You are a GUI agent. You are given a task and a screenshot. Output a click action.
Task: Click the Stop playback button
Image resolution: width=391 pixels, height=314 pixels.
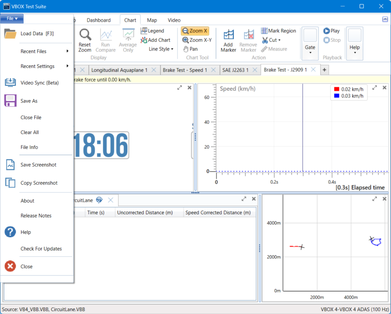332,40
